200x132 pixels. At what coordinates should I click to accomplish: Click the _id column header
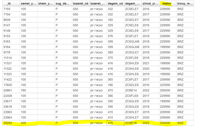point(11,3)
